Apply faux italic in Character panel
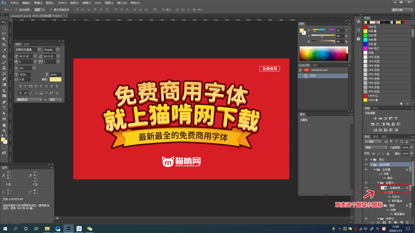415x233 pixels. pos(26,86)
